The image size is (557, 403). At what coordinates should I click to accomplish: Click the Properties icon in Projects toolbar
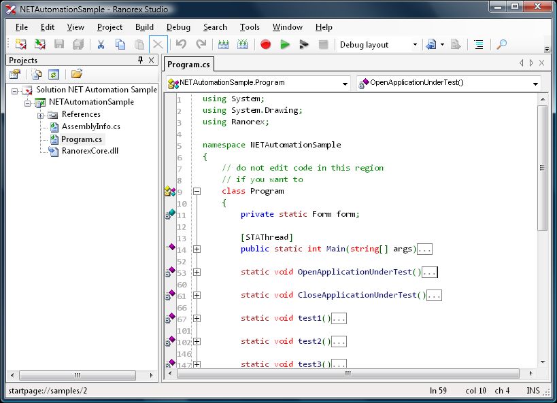tap(15, 74)
